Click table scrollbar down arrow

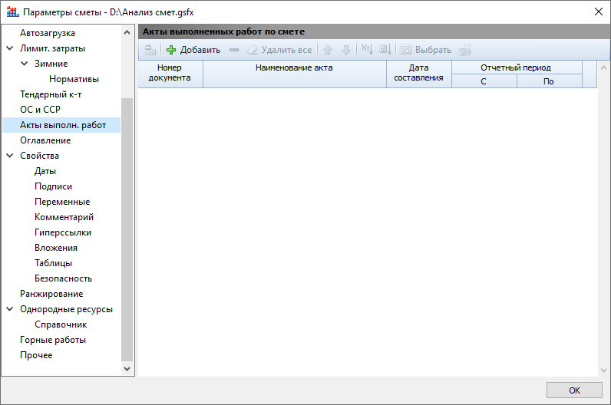[x=603, y=370]
